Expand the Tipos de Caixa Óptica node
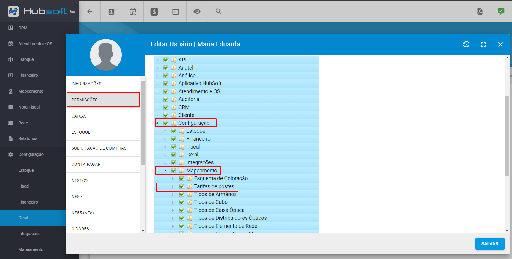Viewport: 512px width, 259px height. pos(173,210)
